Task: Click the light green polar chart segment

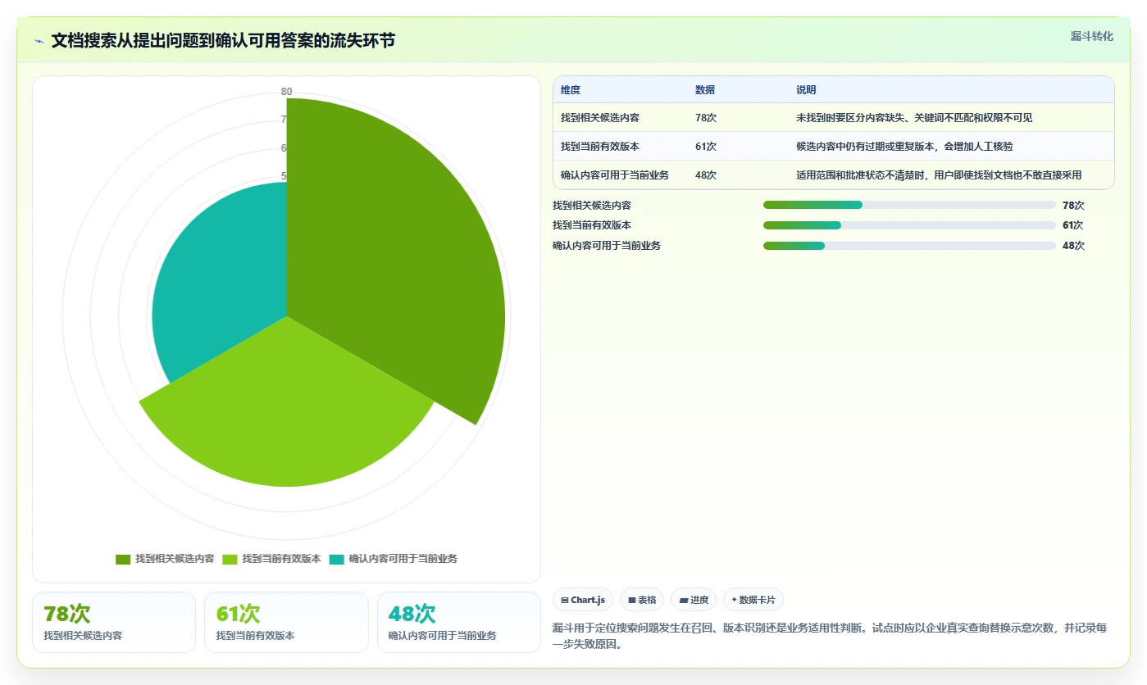Action: [x=287, y=410]
